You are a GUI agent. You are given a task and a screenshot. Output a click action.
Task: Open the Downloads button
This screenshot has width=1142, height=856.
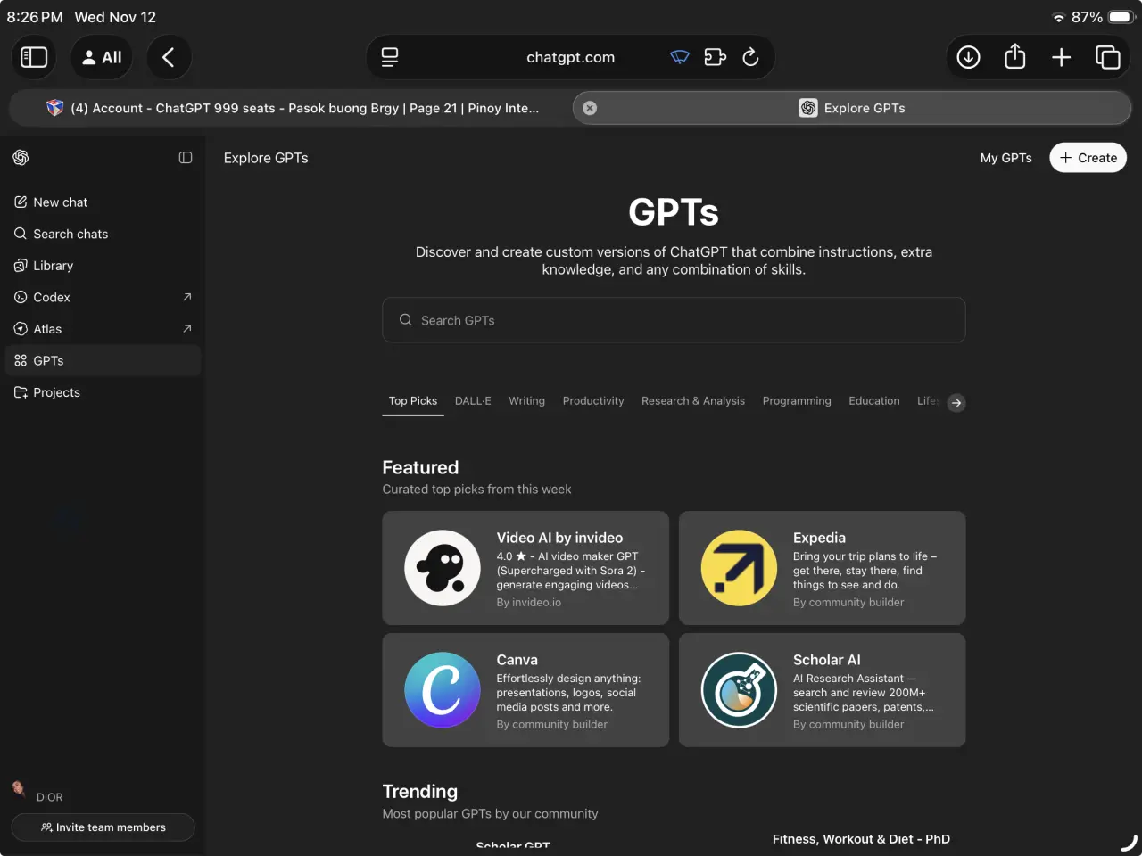tap(968, 57)
